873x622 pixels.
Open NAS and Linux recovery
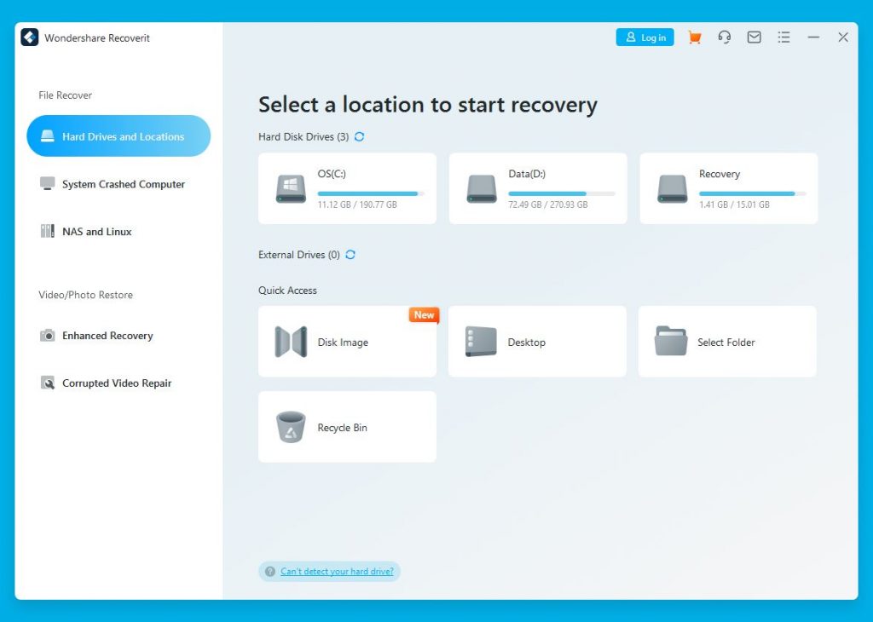coord(94,231)
